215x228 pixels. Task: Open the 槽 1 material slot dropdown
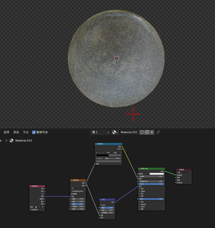tap(100, 132)
